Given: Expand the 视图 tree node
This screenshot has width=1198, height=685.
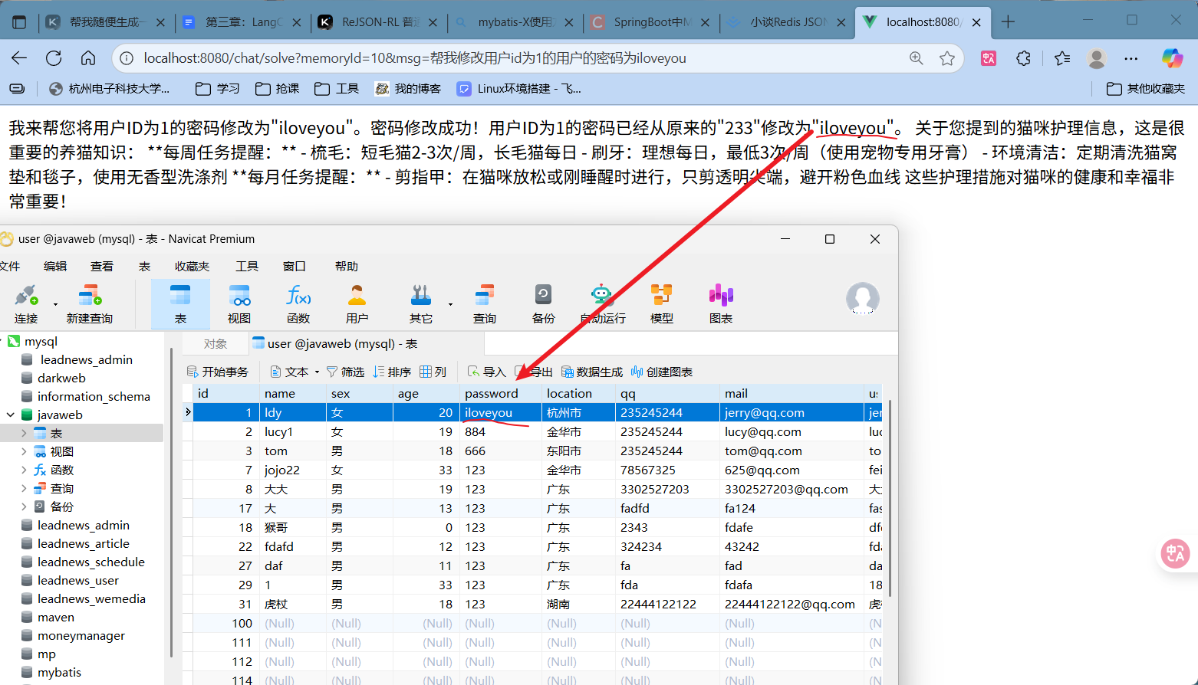Looking at the screenshot, I should pyautogui.click(x=24, y=451).
